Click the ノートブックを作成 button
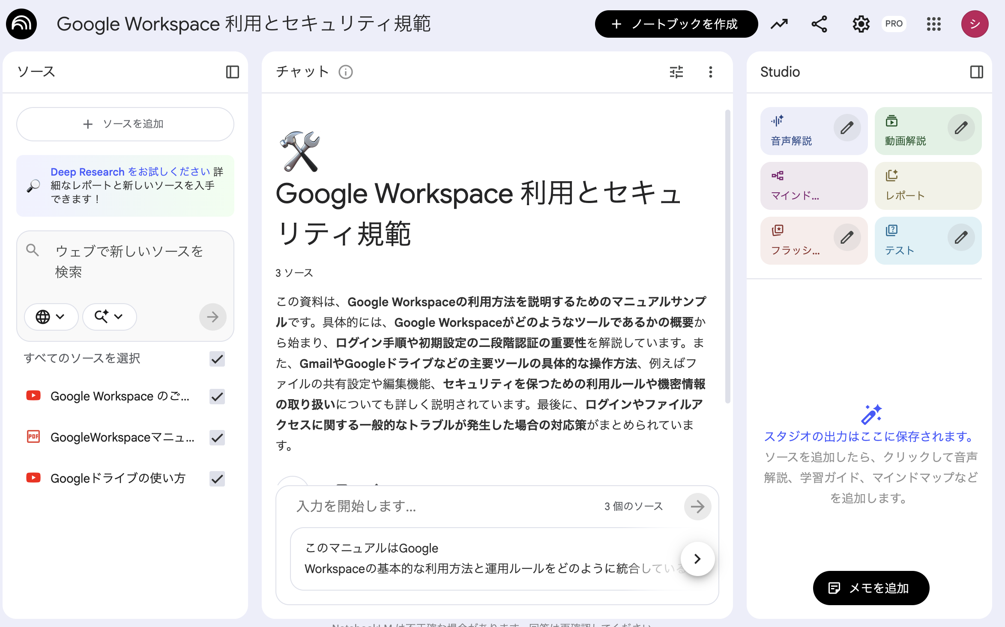Screen dimensions: 1005x627 (676, 24)
